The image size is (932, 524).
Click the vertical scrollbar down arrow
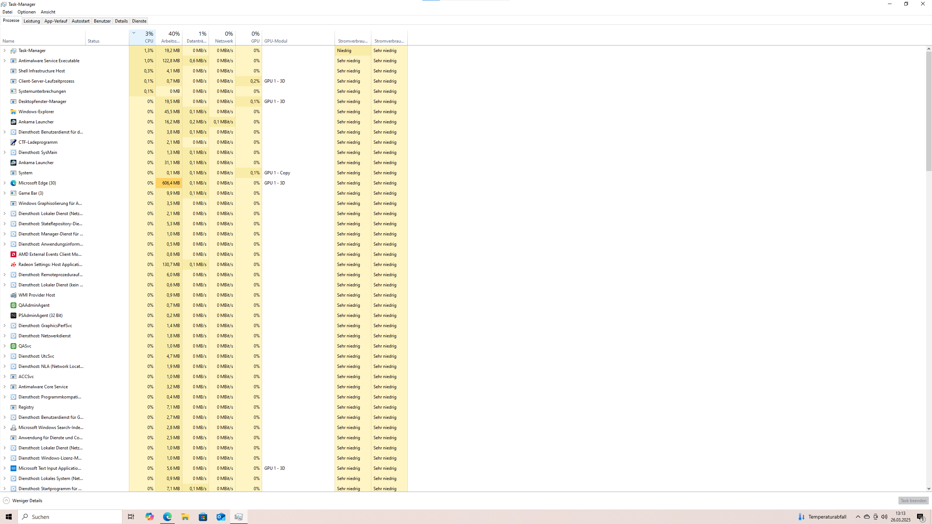tap(929, 489)
